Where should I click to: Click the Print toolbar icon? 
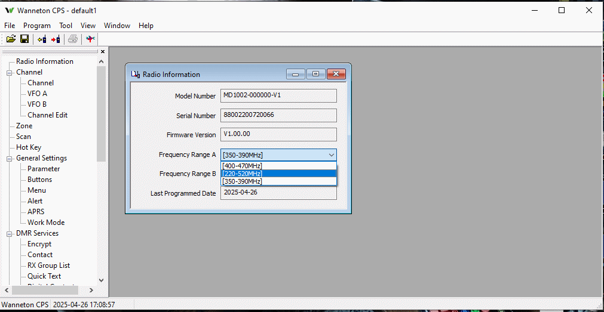[x=73, y=39]
